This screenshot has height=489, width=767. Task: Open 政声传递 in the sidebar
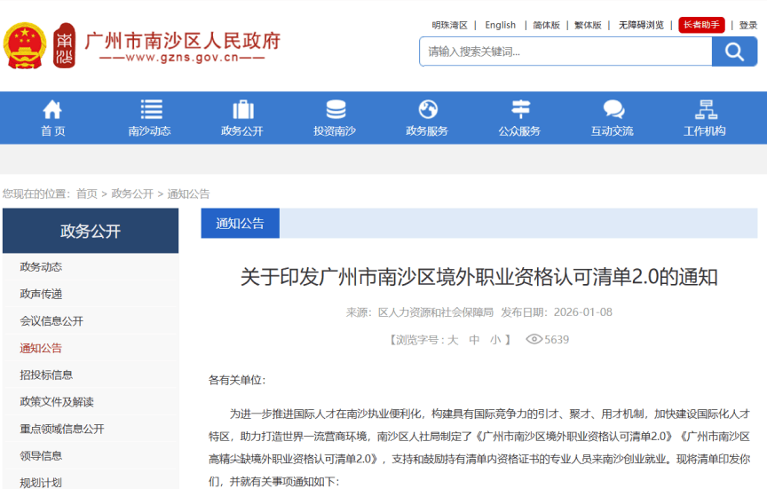coord(41,294)
